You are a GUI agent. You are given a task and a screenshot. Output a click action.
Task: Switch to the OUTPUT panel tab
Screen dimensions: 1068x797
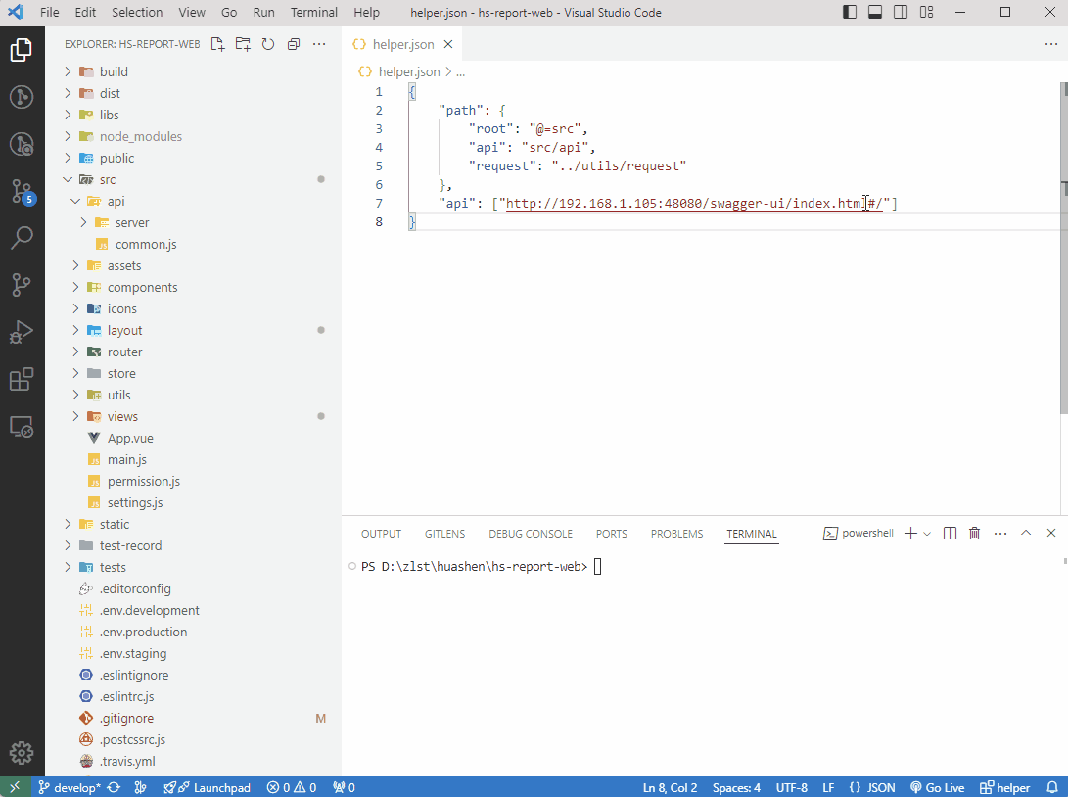382,534
